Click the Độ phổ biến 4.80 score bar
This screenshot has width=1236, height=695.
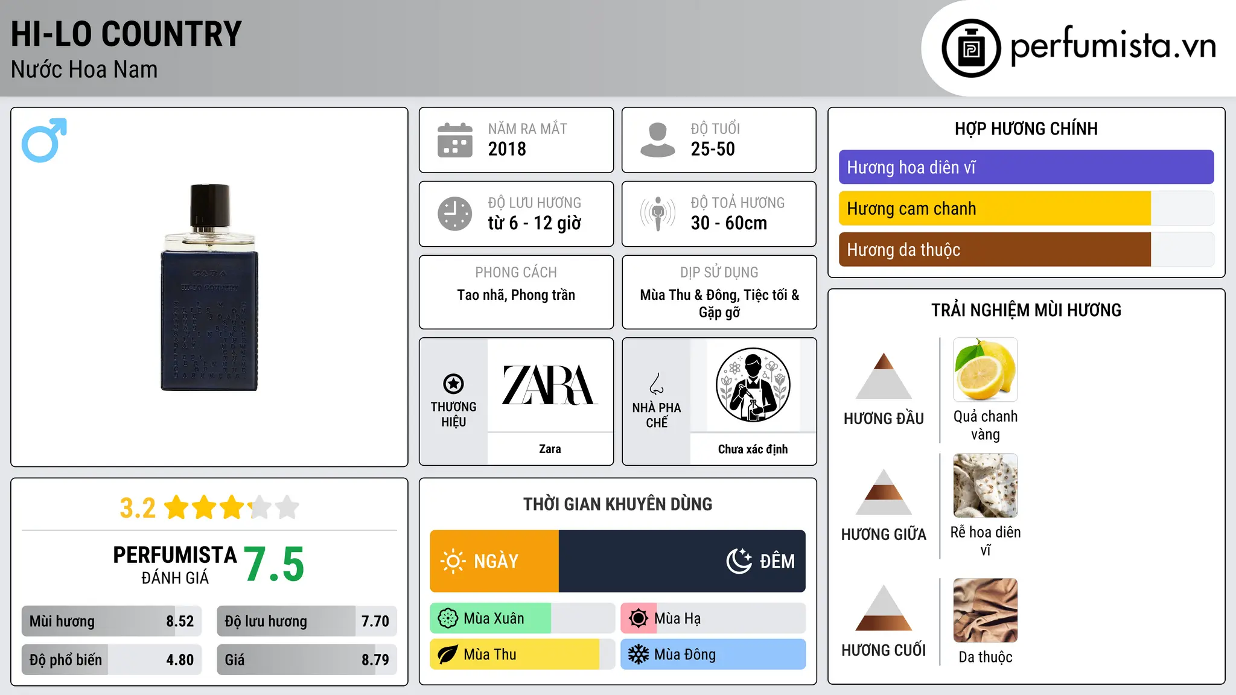[x=112, y=659]
